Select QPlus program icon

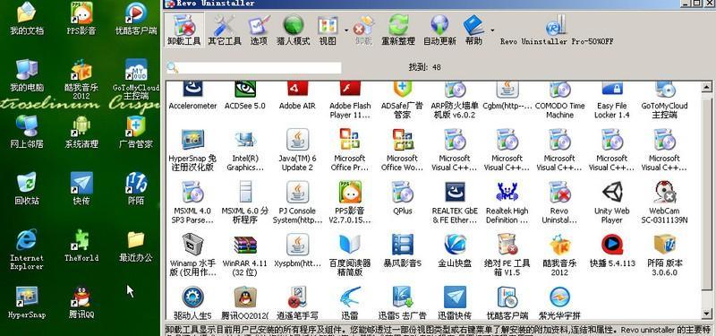pos(402,197)
